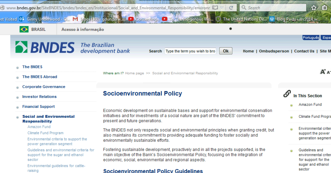The height and width of the screenshot is (173, 331).
Task: Click the YouTube icon on Connecting bookmark
Action: pyautogui.click(x=131, y=19)
